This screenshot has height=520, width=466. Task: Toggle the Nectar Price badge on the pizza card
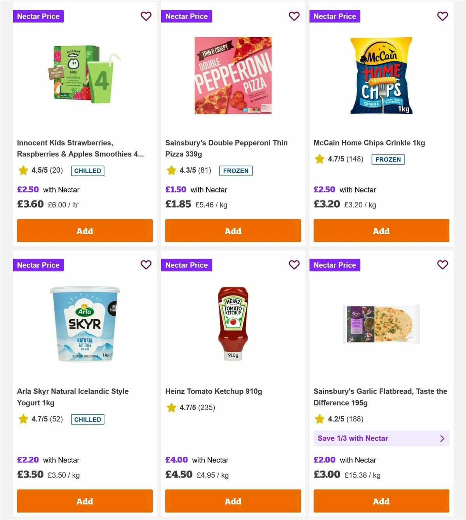tap(186, 16)
